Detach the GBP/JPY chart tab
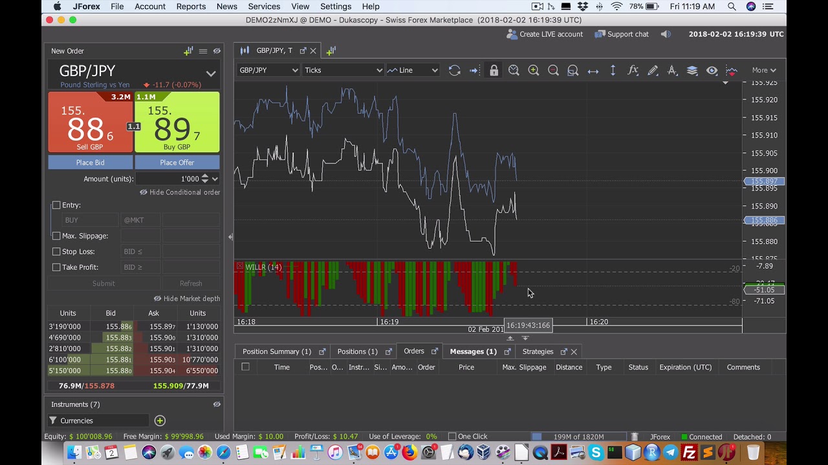Viewport: 828px width, 465px height. [x=302, y=50]
